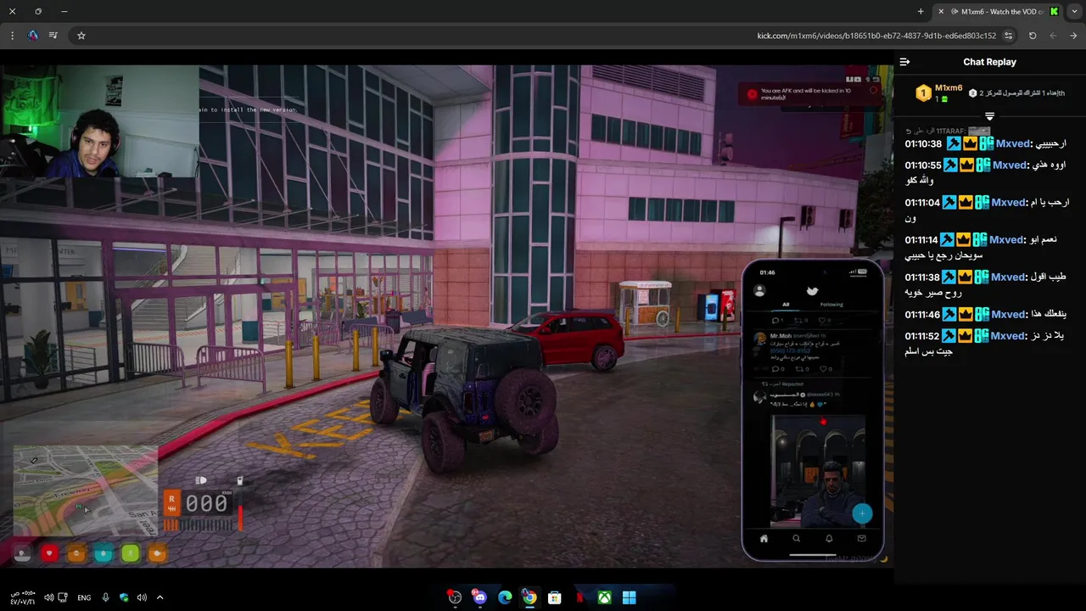Expand the leaderboard pull-down handle
This screenshot has width=1086, height=611.
point(989,116)
